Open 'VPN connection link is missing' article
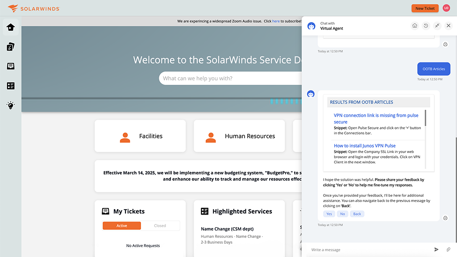Image resolution: width=457 pixels, height=257 pixels. [376, 119]
